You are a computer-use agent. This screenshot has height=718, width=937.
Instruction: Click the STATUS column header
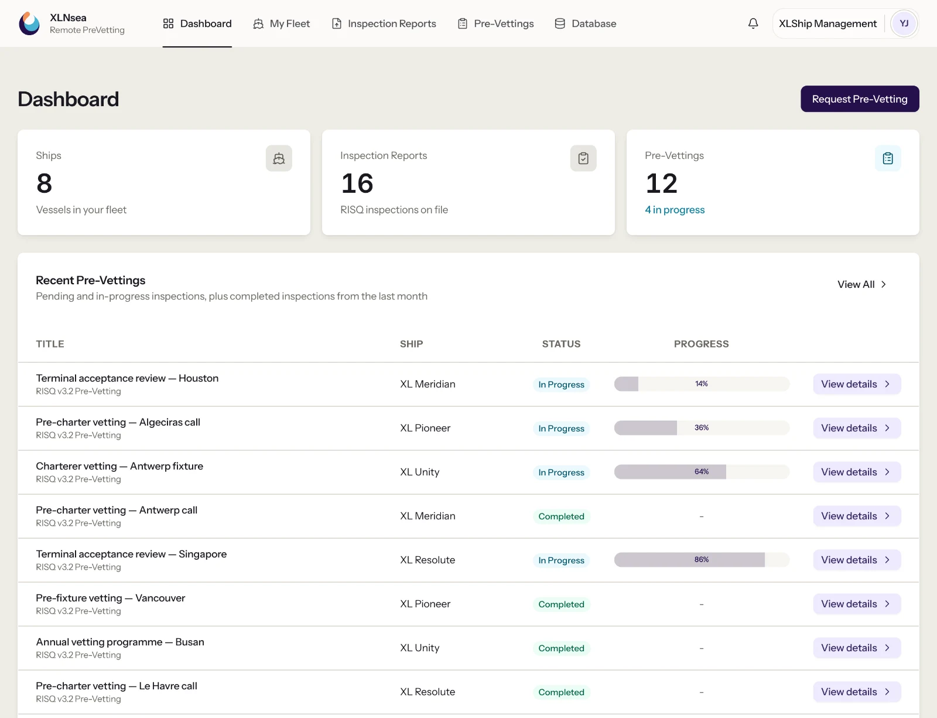pos(561,344)
